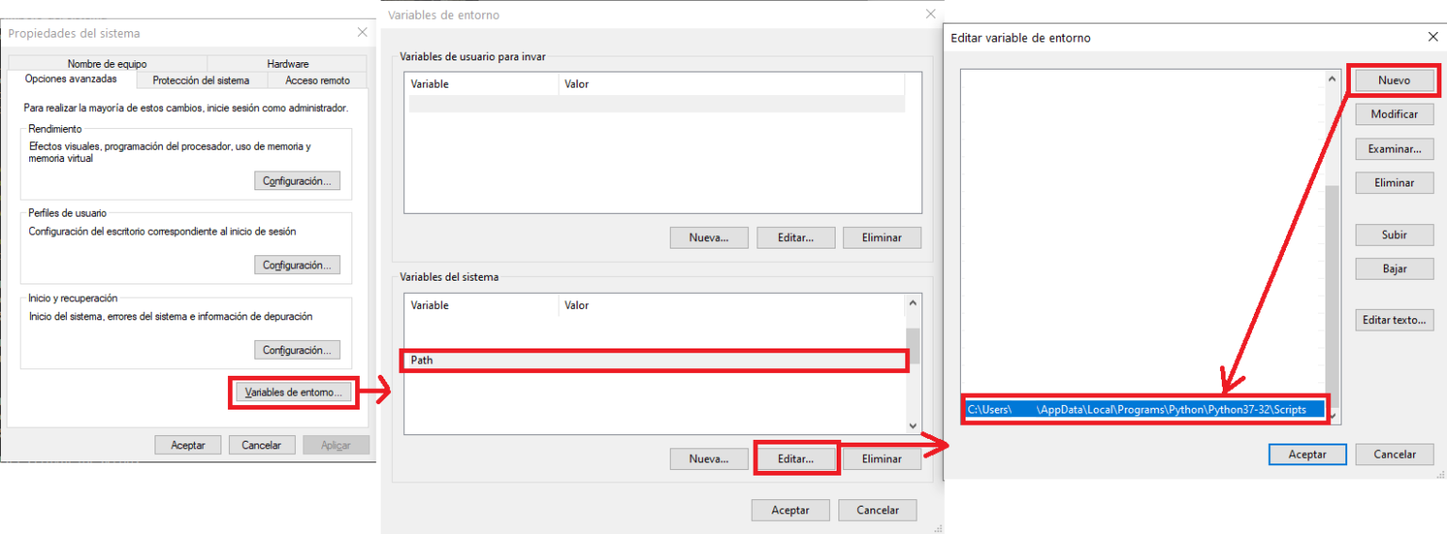
Task: Click Examinar to browse for a folder
Action: tap(1394, 149)
